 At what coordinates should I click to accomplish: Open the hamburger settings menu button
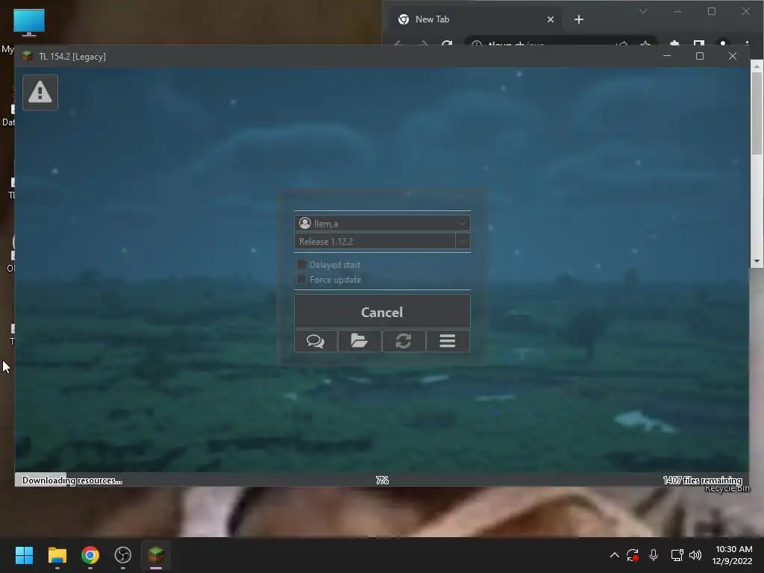pos(448,340)
